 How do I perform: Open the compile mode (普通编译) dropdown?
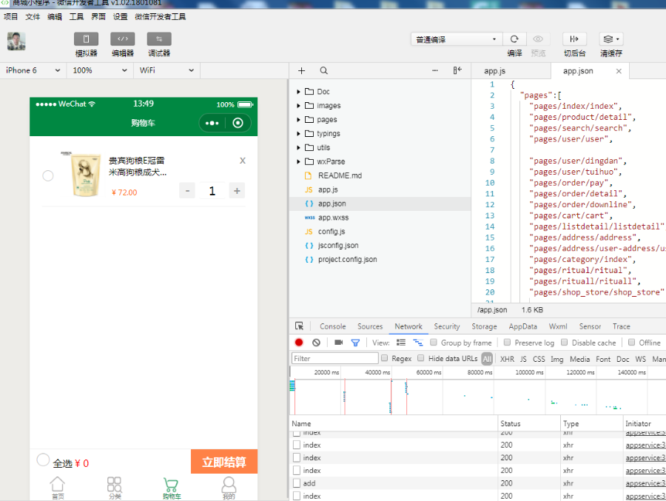click(456, 39)
